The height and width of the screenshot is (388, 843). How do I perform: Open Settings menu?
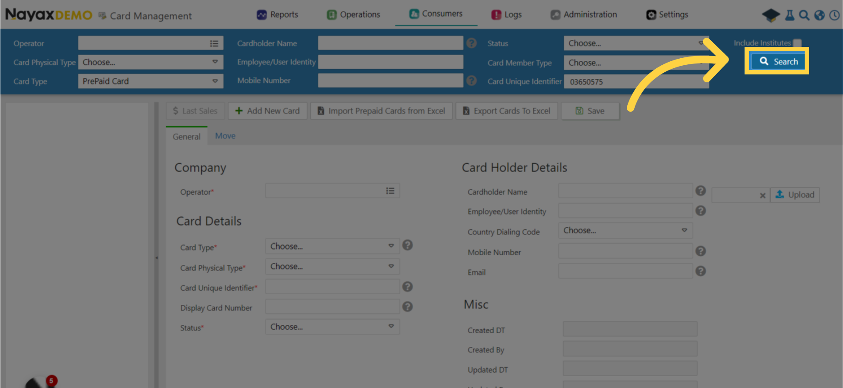(667, 14)
